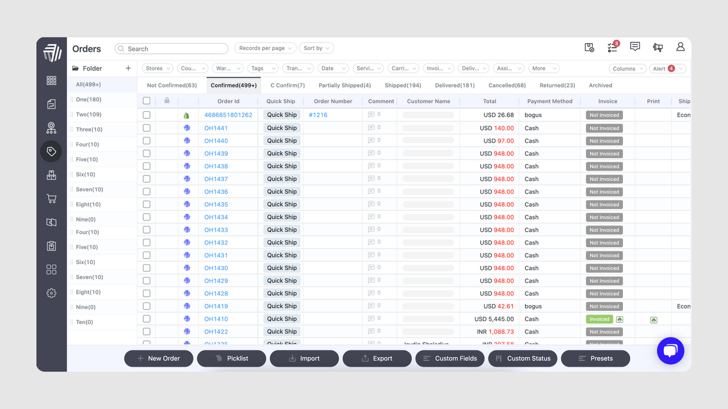The height and width of the screenshot is (409, 728).
Task: Check the box for order OH1419
Action: point(147,306)
